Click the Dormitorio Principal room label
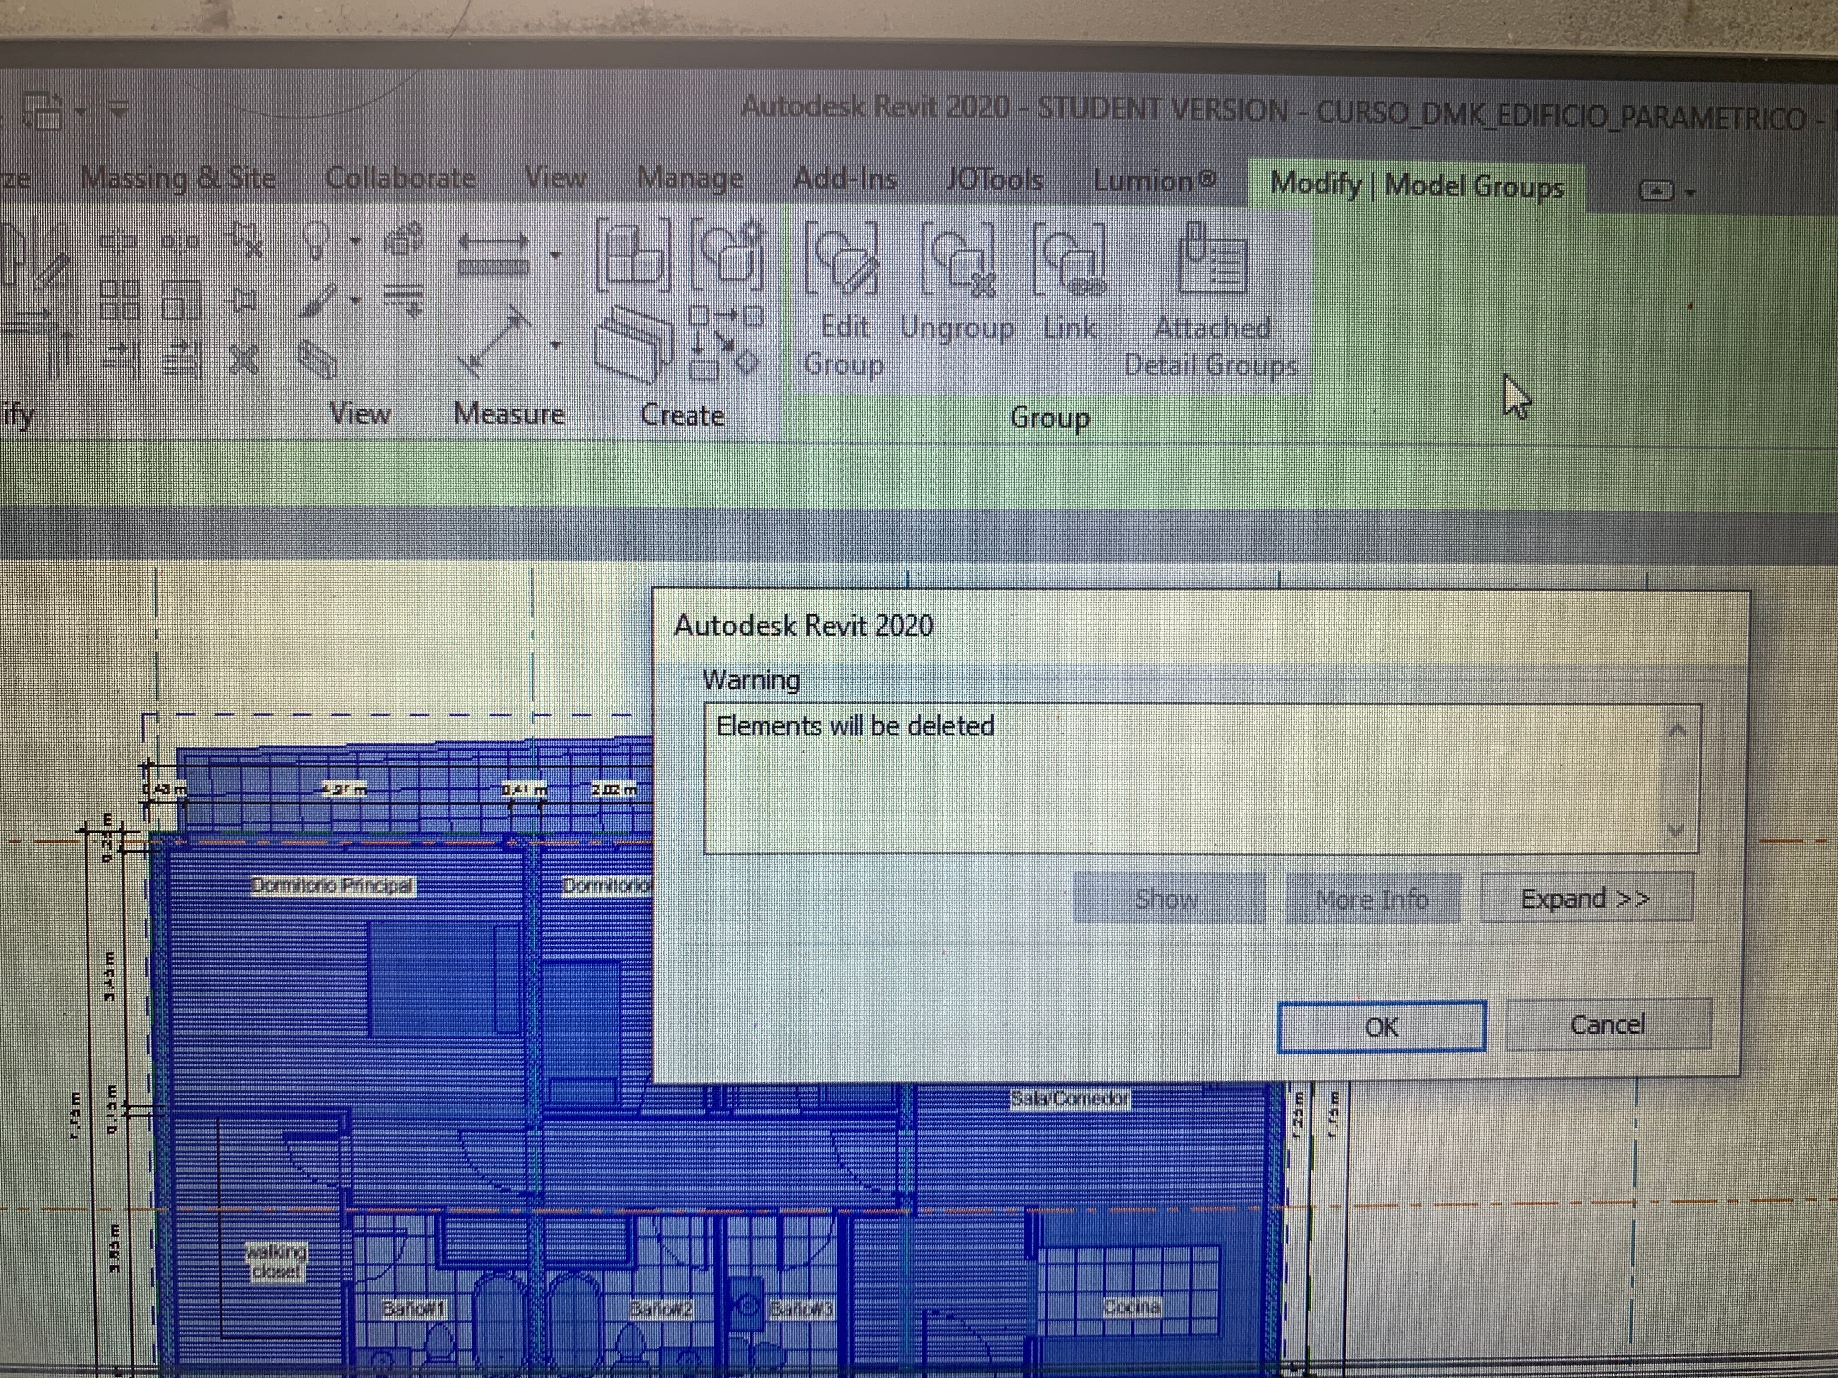 click(332, 885)
